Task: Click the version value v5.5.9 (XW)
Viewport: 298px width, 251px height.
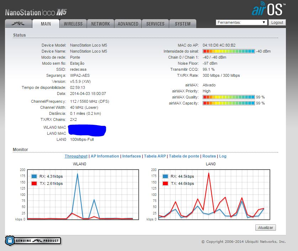Action: [80, 81]
